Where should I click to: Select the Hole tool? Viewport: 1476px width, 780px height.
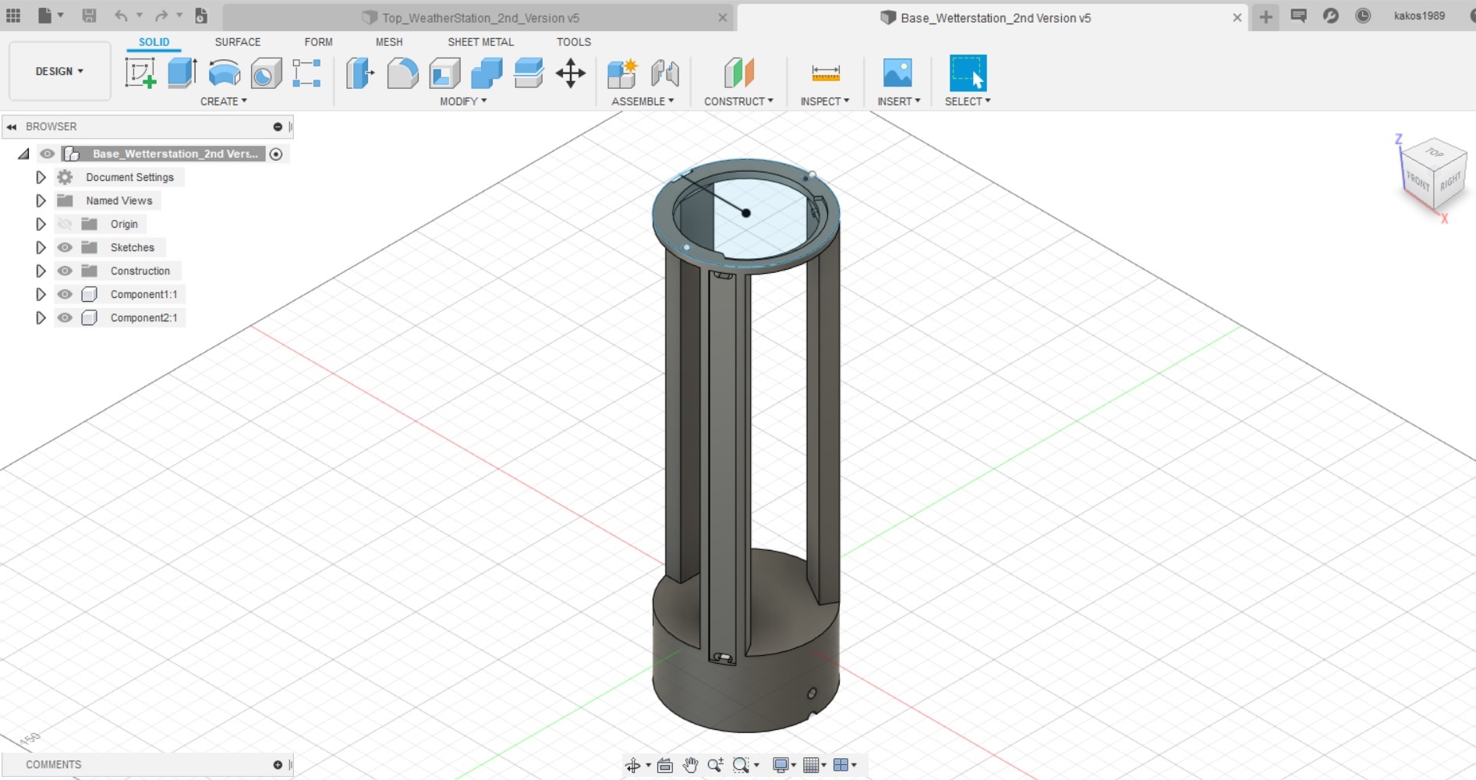(x=266, y=73)
